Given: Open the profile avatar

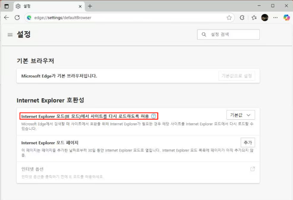Looking at the screenshot, I should [x=265, y=18].
